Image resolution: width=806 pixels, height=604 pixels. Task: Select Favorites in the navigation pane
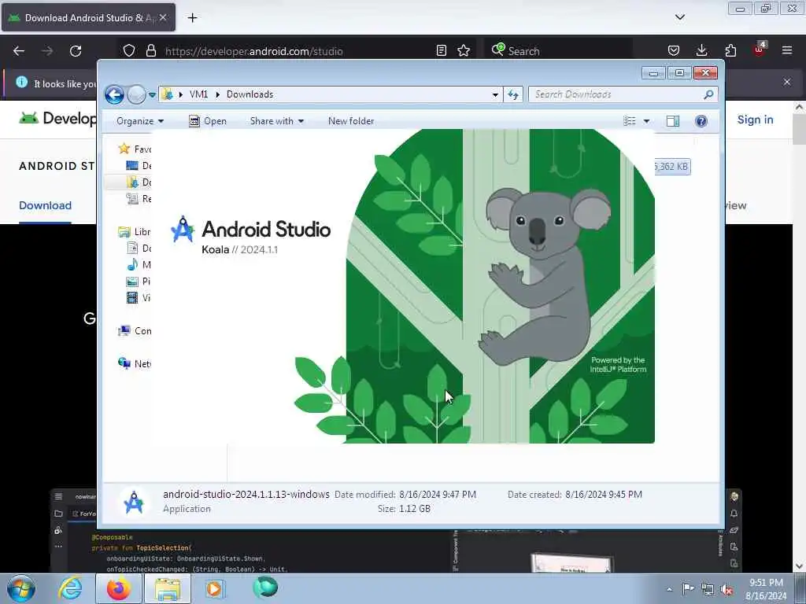pos(135,149)
